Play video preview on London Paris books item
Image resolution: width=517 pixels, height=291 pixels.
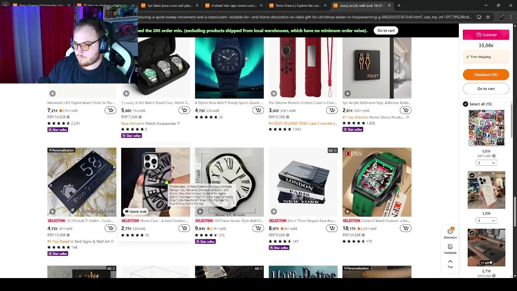pyautogui.click(x=274, y=211)
